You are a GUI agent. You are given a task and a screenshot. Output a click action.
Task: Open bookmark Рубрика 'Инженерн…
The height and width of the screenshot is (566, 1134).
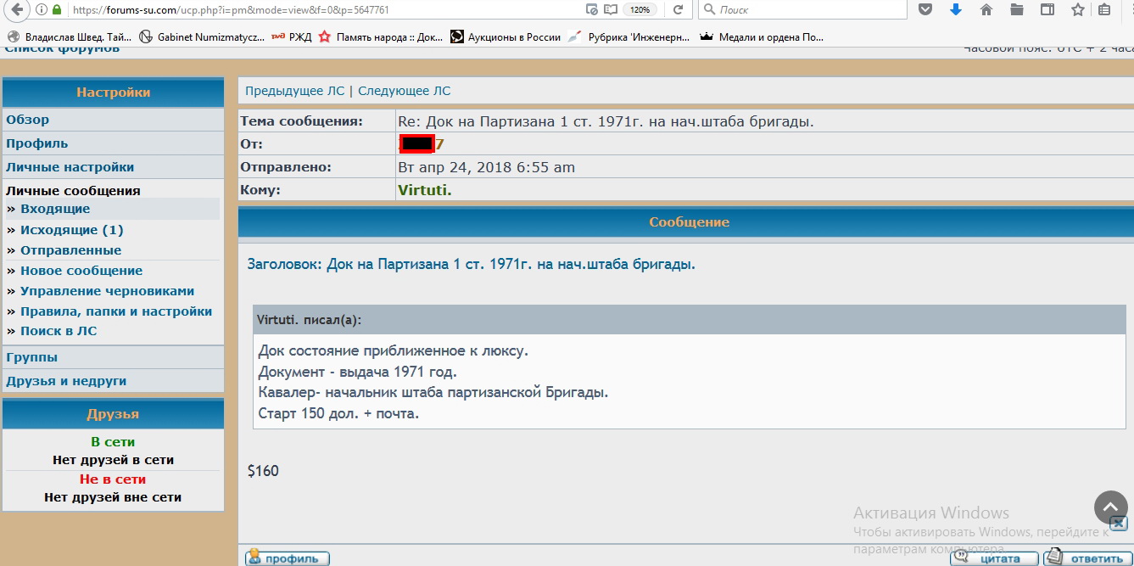tap(630, 36)
